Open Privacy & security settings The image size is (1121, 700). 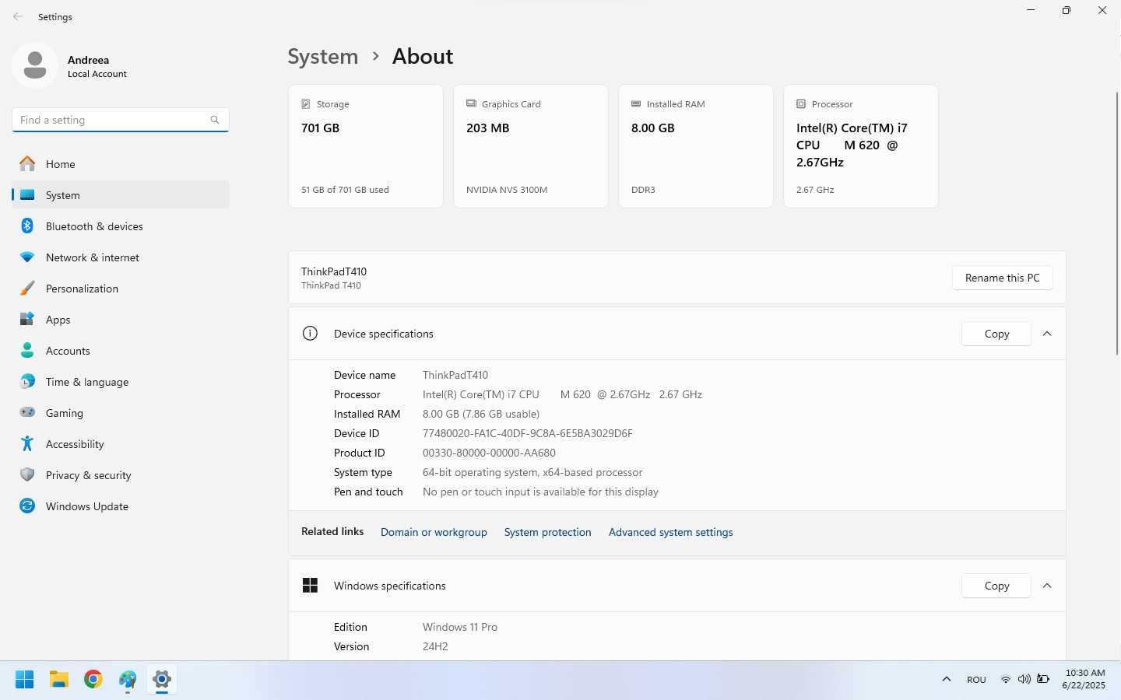click(121, 475)
